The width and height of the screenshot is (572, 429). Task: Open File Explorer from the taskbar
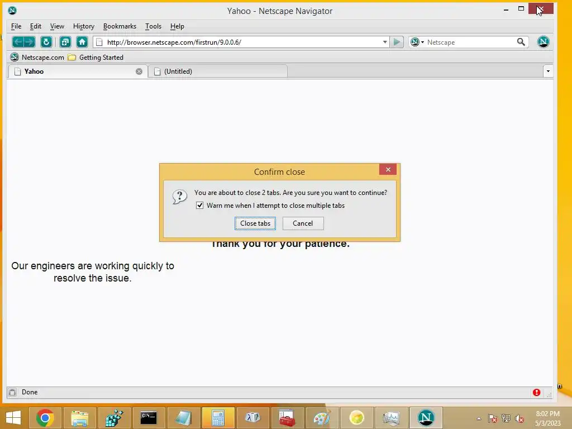point(79,418)
